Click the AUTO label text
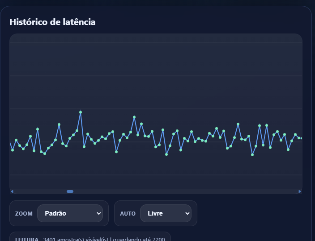Image resolution: width=315 pixels, height=241 pixels. tap(128, 214)
